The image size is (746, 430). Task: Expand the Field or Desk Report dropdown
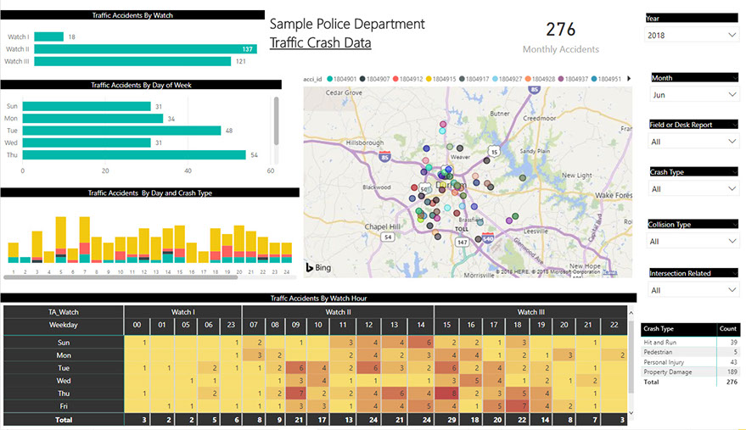pos(692,142)
